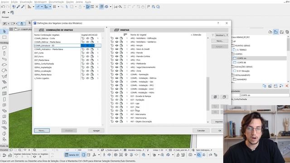Toggle eye icon in GERAL_Localização combination row
Viewport: 290px width, 163px height.
click(87, 71)
